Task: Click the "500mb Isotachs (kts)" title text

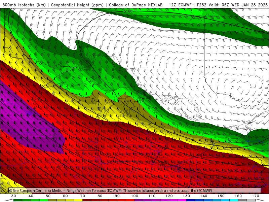Action: 24,5
